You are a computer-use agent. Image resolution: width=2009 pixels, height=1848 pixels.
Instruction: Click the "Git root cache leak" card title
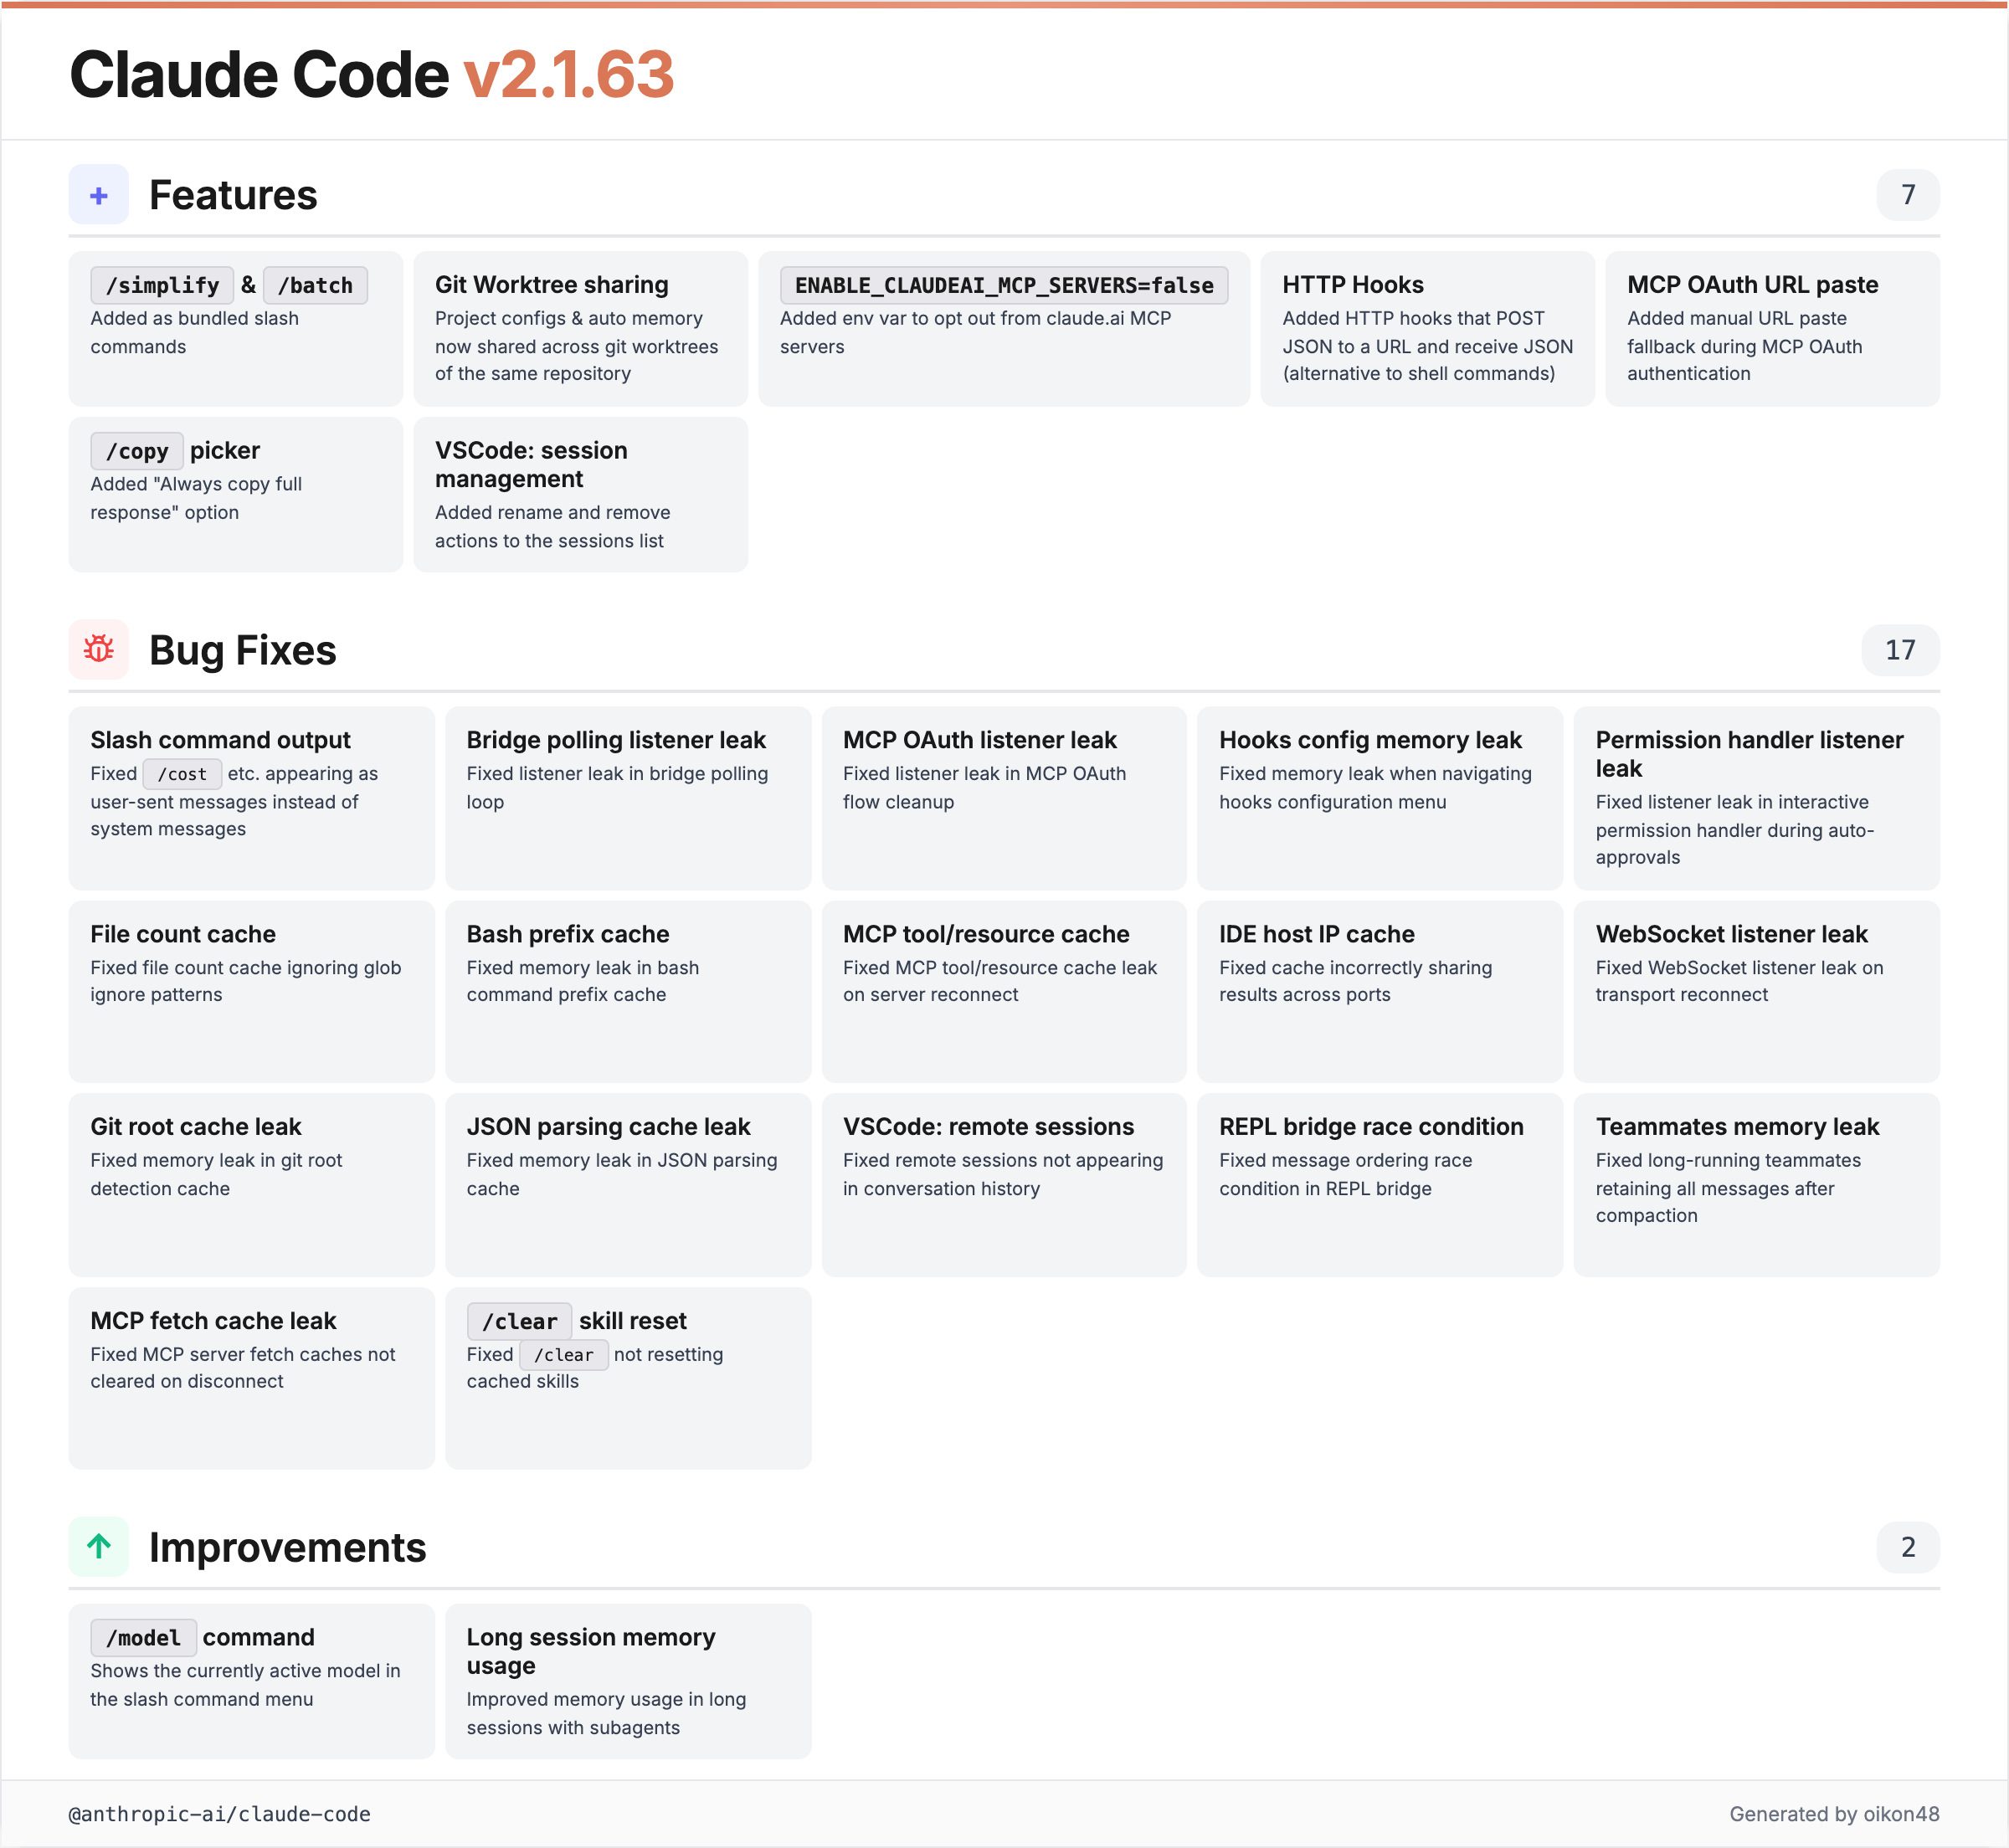click(x=196, y=1127)
